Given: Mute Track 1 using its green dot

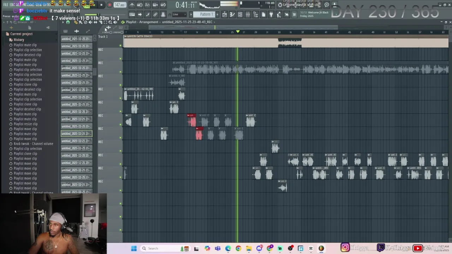Looking at the screenshot, I should pyautogui.click(x=120, y=46).
